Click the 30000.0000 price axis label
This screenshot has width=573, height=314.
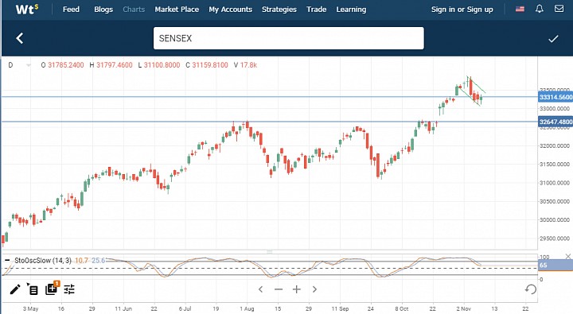coord(555,220)
